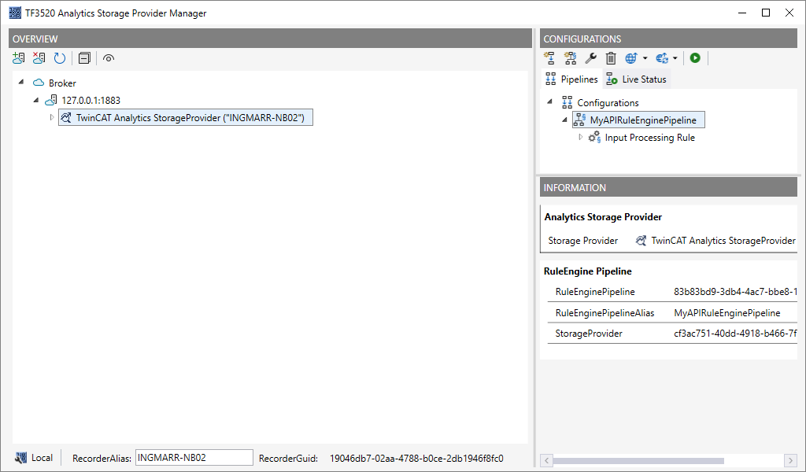Click the RecorderGuid value 19046db7-02aa-4788-b0ce-2db1946f8fc0
The width and height of the screenshot is (806, 472).
(416, 458)
